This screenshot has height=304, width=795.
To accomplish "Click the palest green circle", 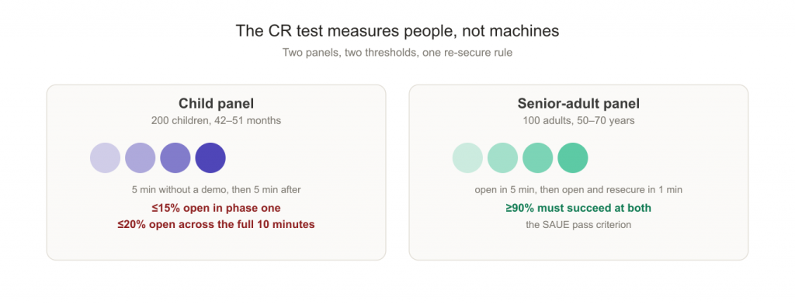I will tap(467, 157).
